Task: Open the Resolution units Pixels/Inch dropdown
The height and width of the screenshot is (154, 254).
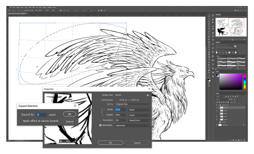Action: point(139,120)
